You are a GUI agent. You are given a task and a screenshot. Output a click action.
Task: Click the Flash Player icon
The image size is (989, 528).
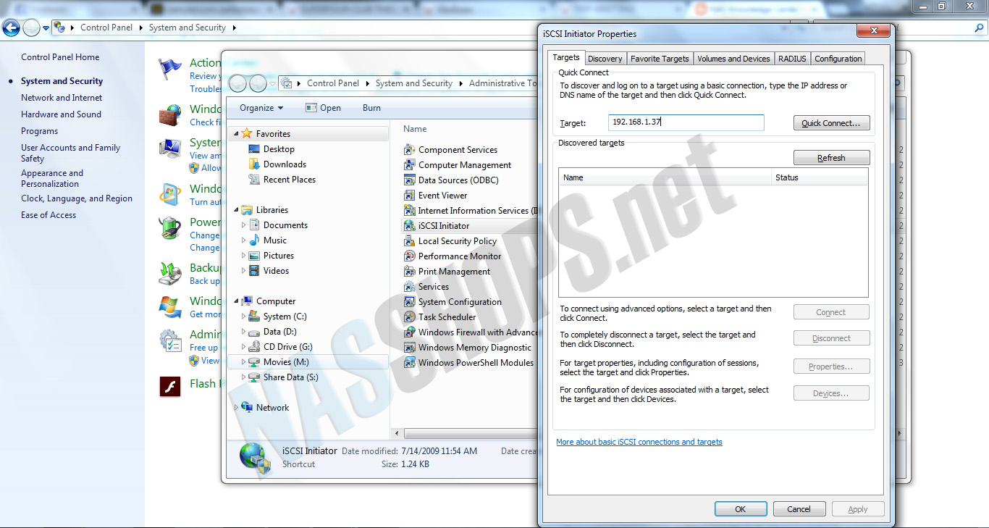(170, 387)
